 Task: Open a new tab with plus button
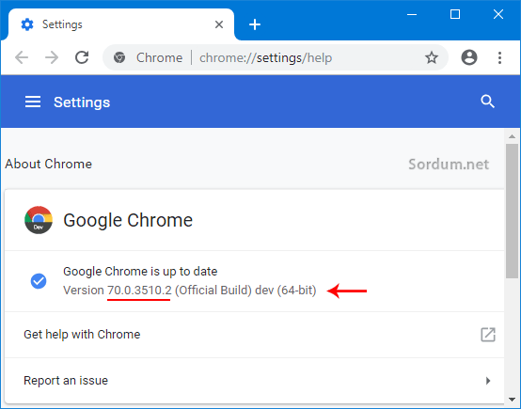pos(255,24)
